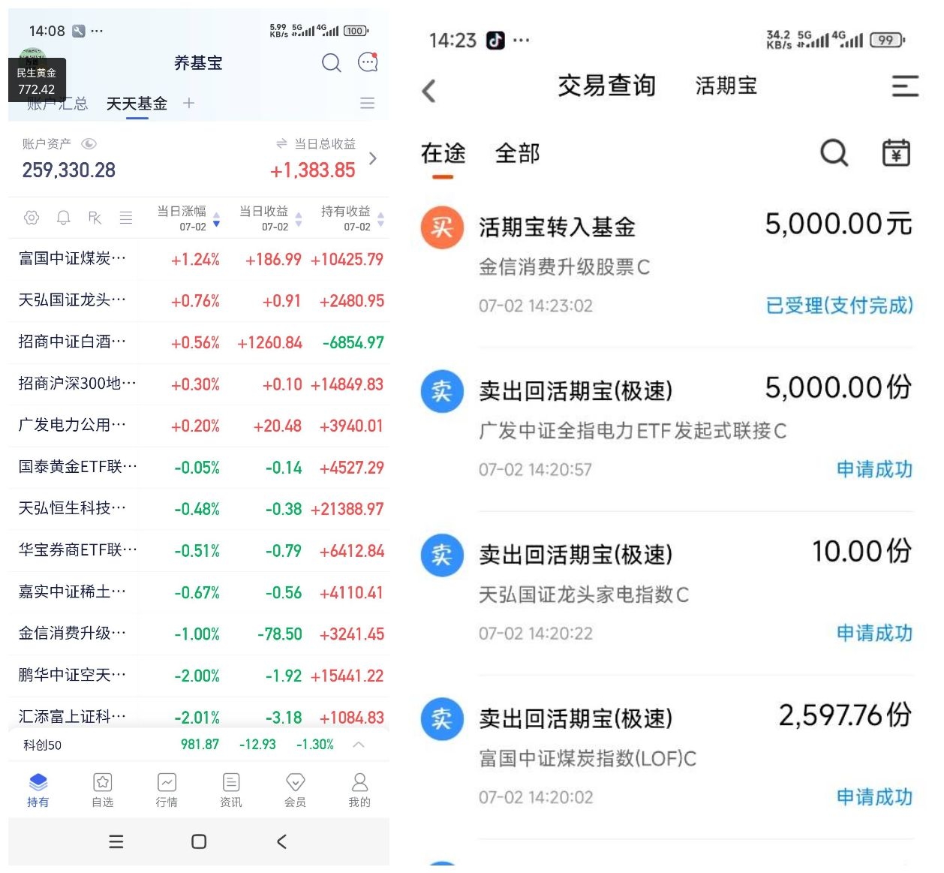Tap the blue 卖 badge beside 2,597.76份
This screenshot has width=944, height=873.
click(x=442, y=718)
